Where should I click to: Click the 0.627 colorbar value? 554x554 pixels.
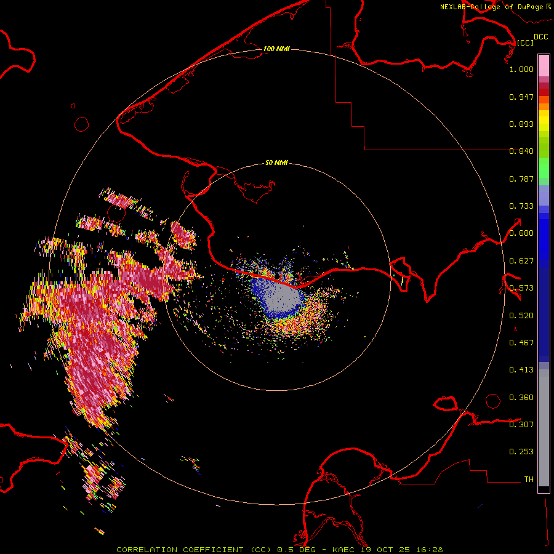click(x=521, y=261)
